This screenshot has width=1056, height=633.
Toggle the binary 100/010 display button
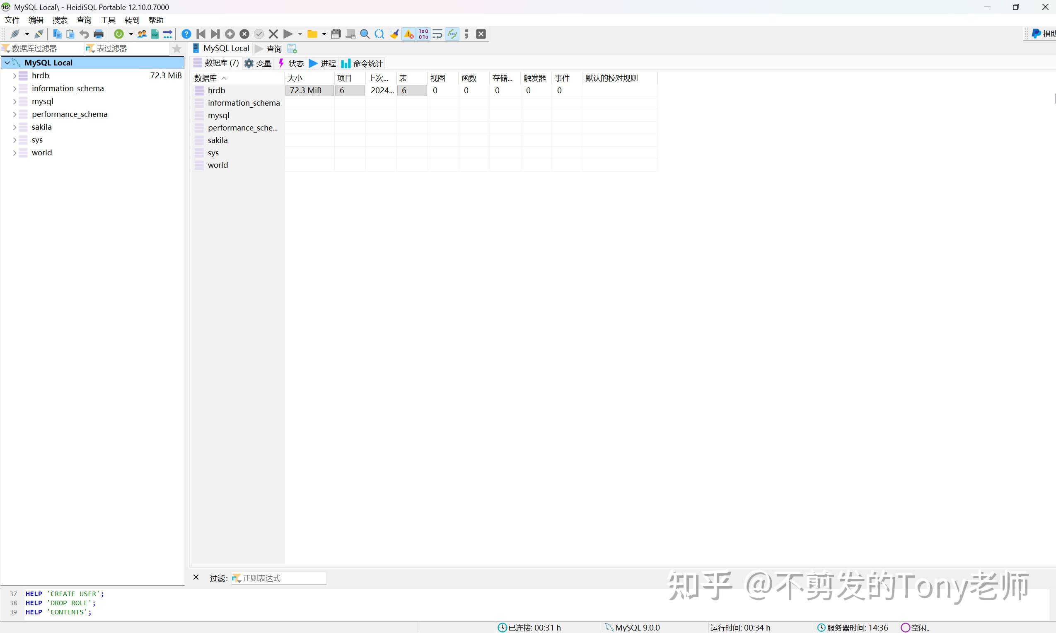[423, 34]
